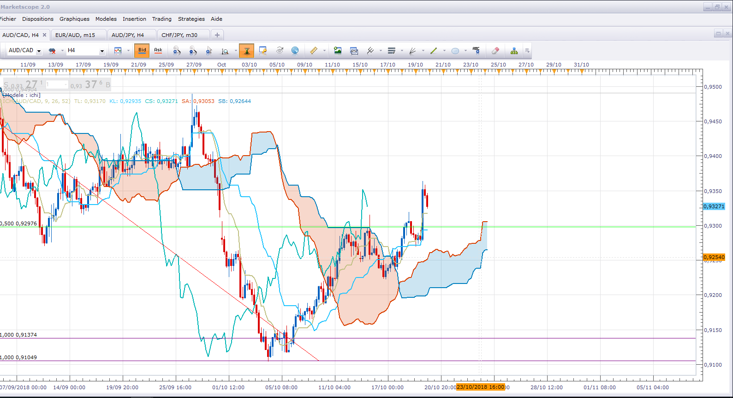
Task: Open the AUD/CAD symbol dropdown
Action: click(25, 50)
